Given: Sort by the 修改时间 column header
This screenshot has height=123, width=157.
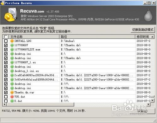Looking at the screenshot, I should pos(143,37).
